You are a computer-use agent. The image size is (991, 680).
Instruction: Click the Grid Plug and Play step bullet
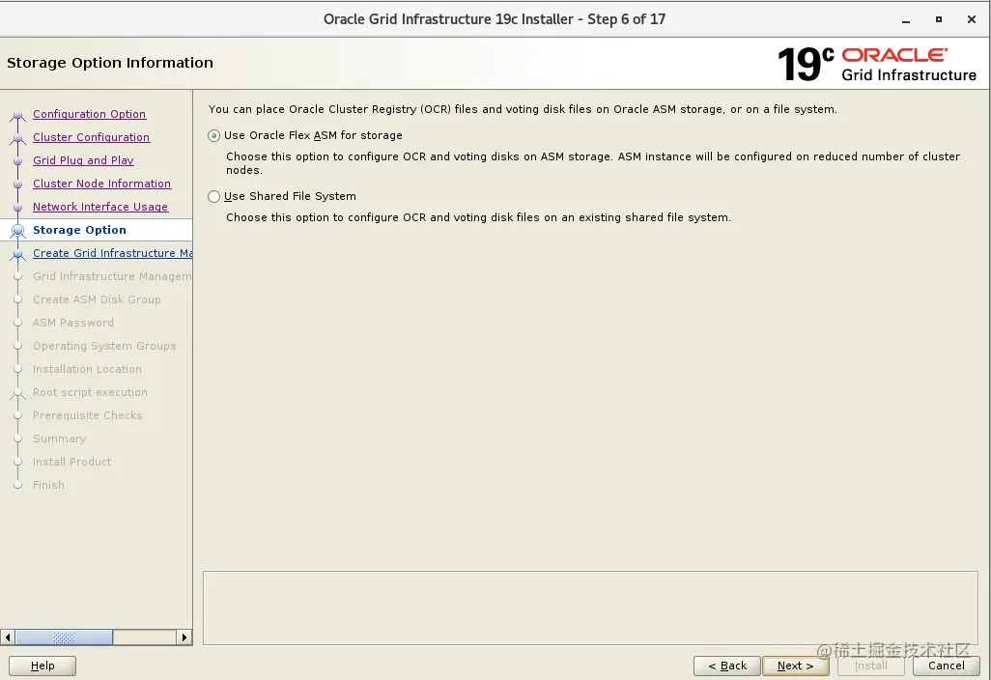18,161
